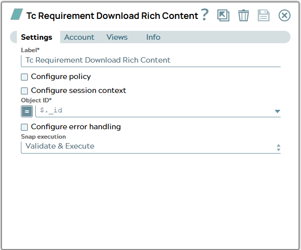Viewport: 301px width, 250px height.
Task: Check Configure session context
Action: click(24, 90)
